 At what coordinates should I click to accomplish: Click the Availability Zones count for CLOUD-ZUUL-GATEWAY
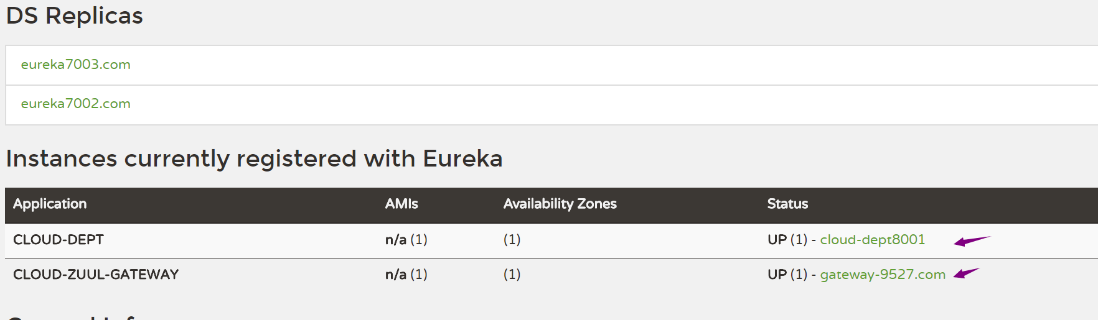click(x=512, y=275)
